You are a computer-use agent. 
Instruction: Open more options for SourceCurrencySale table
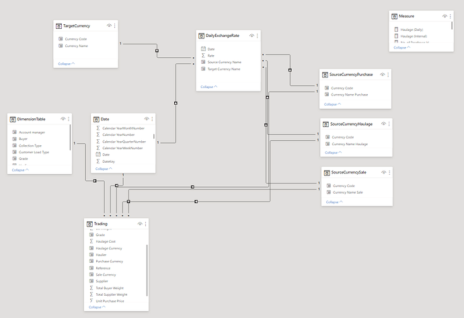click(x=389, y=172)
